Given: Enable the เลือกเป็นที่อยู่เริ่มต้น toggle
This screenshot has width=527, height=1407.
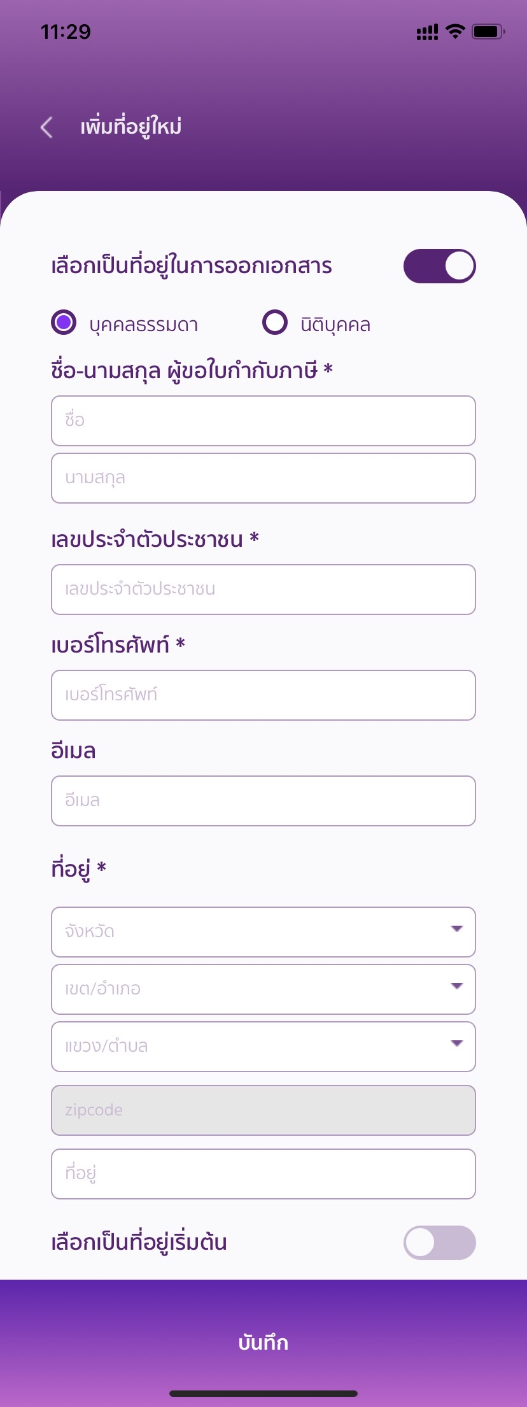Looking at the screenshot, I should pyautogui.click(x=439, y=1242).
